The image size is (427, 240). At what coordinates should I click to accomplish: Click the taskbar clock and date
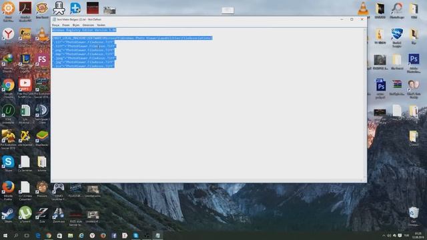tap(418, 235)
